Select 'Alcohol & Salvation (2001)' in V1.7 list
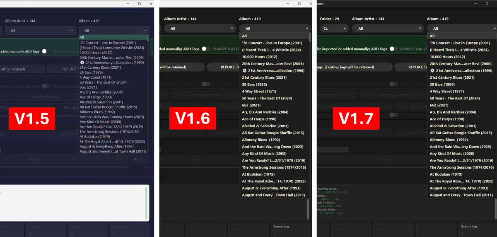The width and height of the screenshot is (497, 237). point(462,126)
